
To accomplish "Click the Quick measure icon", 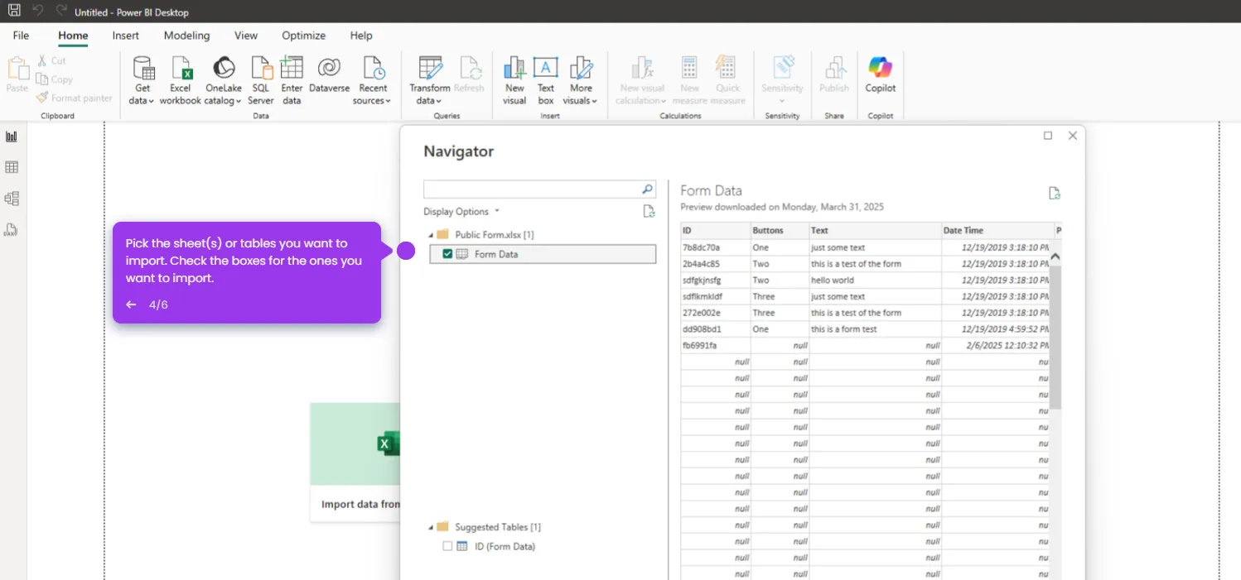I will pyautogui.click(x=727, y=68).
